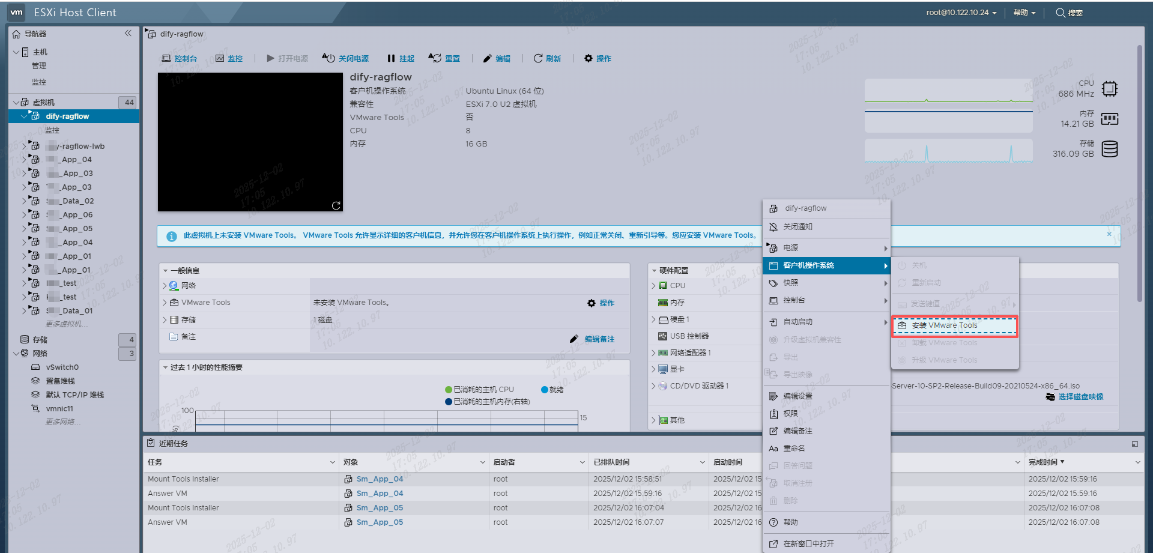Select Permissions in the context menu

click(x=826, y=414)
